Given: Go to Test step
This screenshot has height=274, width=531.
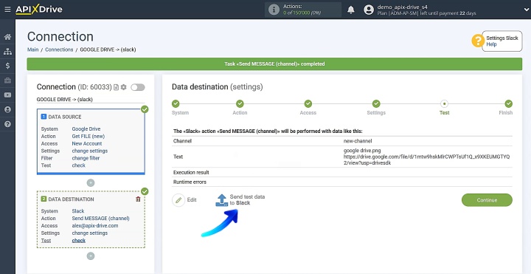Looking at the screenshot, I should click(x=444, y=104).
